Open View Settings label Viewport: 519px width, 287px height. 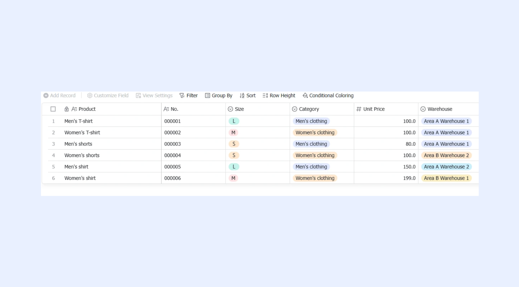click(x=158, y=95)
